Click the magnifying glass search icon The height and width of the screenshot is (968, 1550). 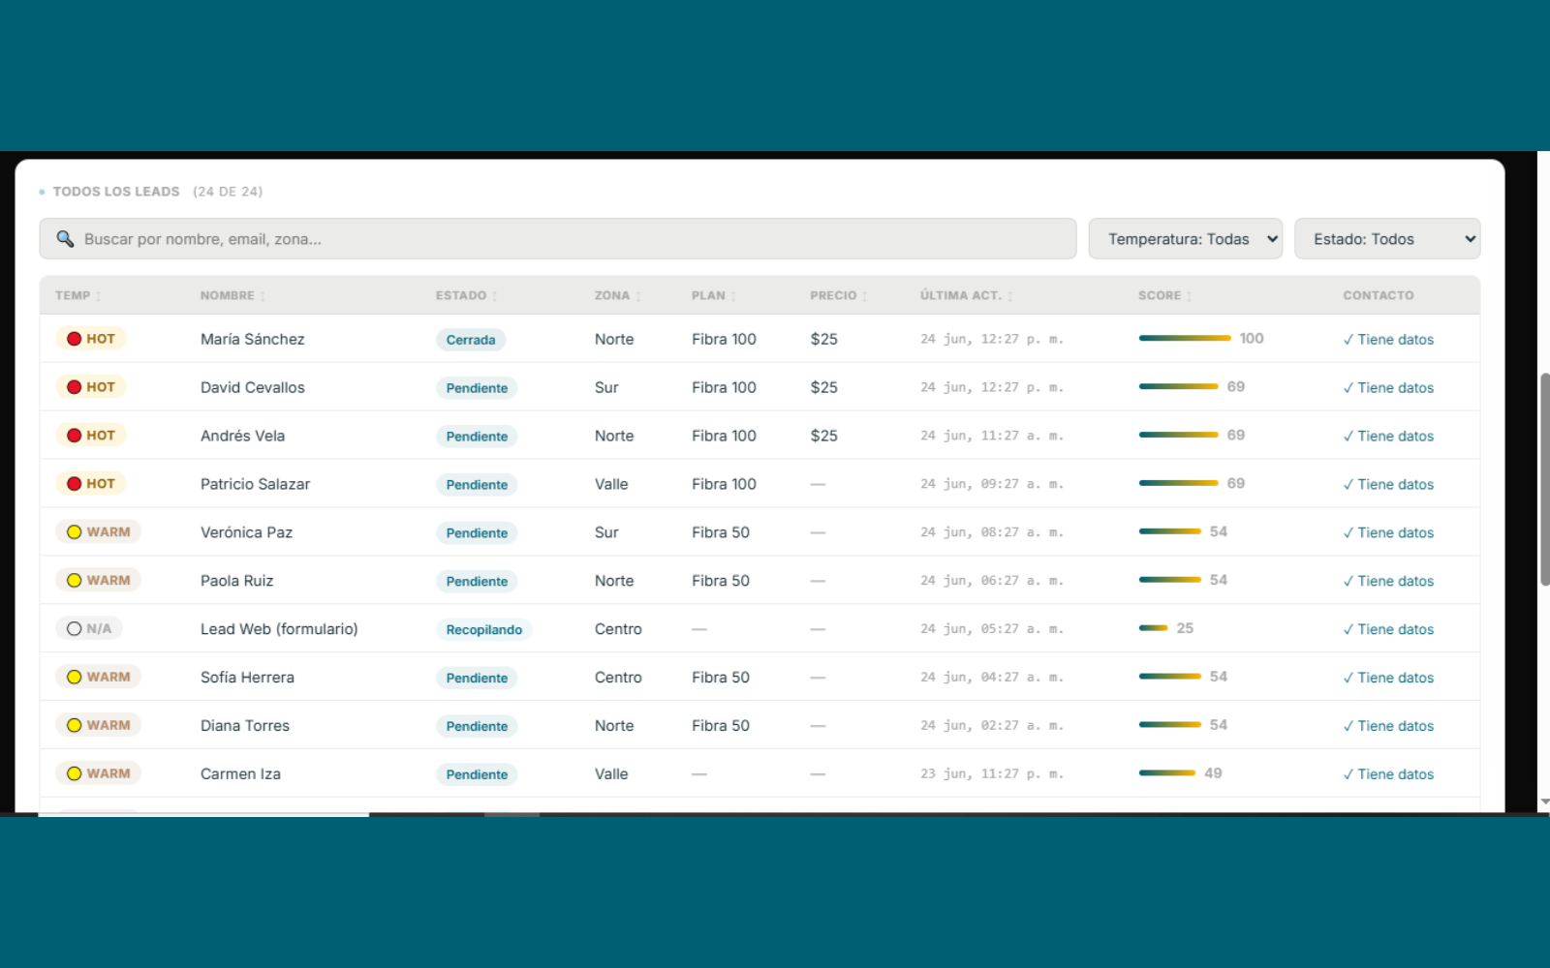tap(65, 238)
